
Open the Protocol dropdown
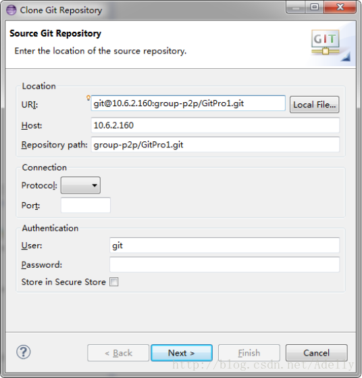(x=80, y=185)
